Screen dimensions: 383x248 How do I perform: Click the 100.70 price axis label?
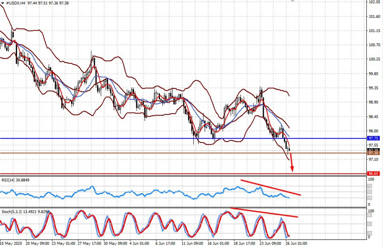tap(374, 45)
